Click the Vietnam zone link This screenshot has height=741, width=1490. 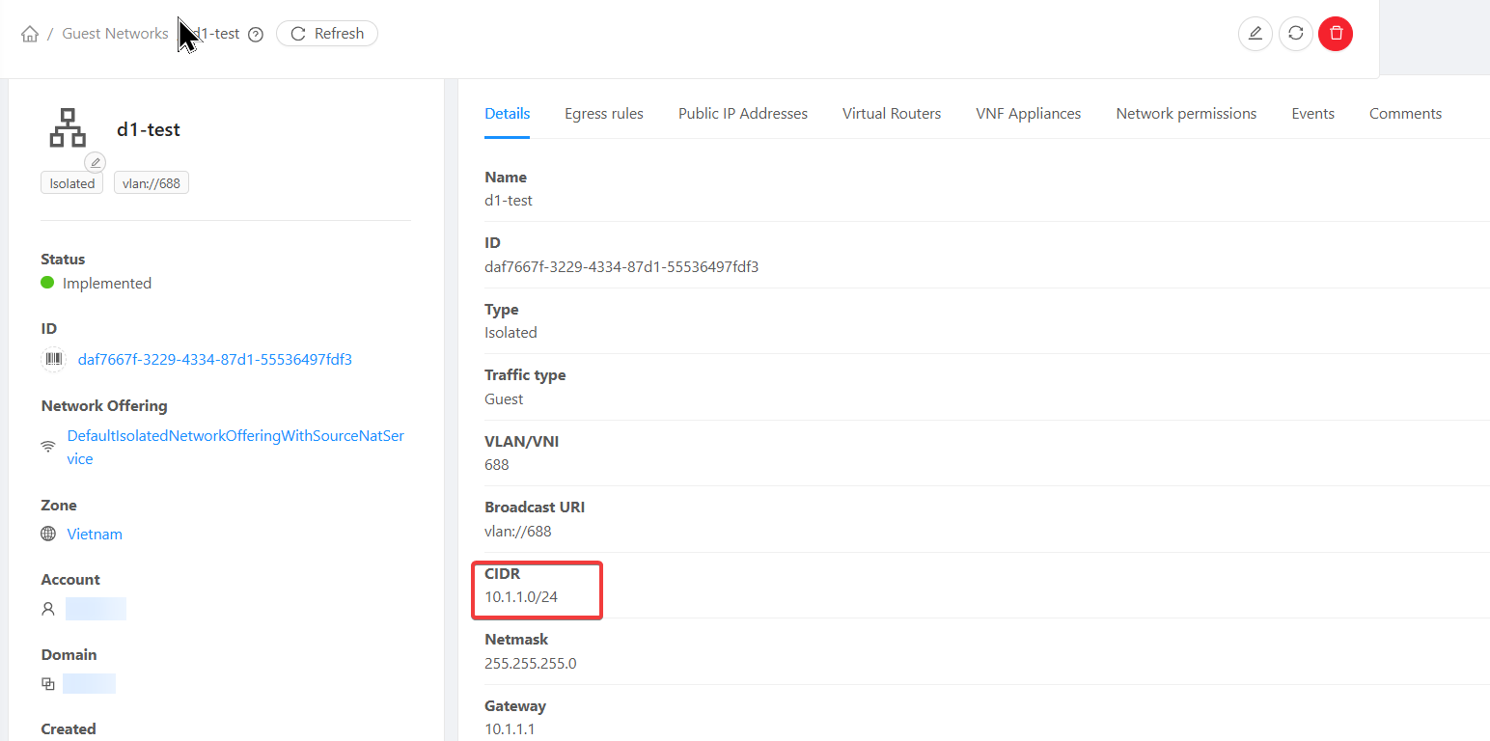click(x=95, y=535)
